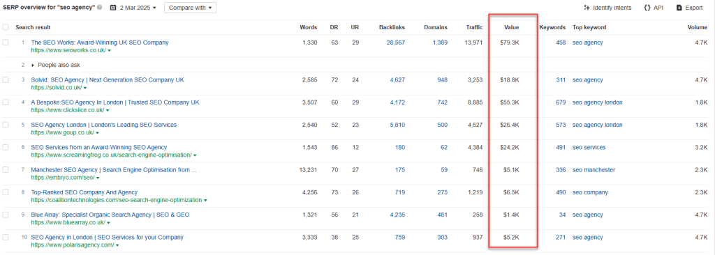Check the box for A Bespoke SEO Agency row

click(6, 102)
